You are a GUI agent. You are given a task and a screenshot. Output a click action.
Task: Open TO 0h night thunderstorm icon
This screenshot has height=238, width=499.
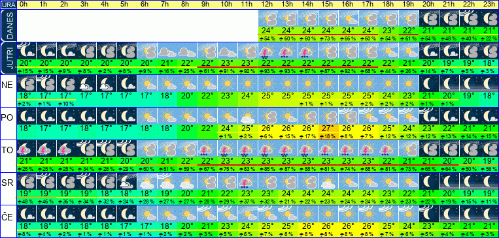(26, 149)
